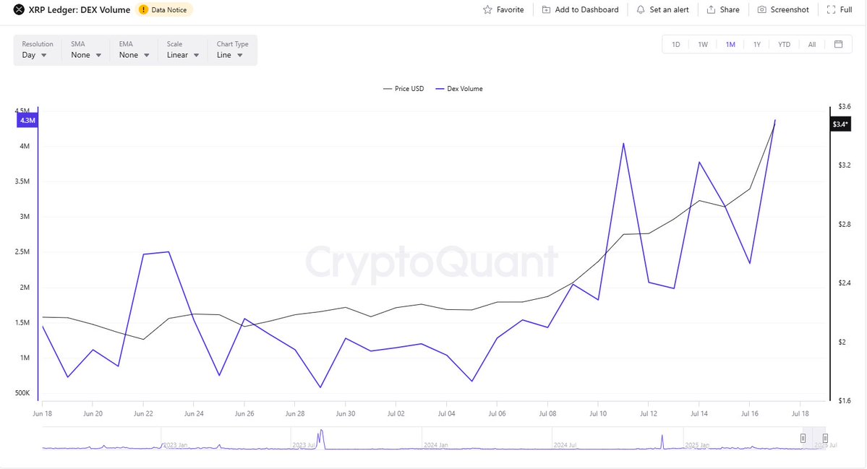Click the 2.5M y-axis label
Screen dimensions: 867x469
[22, 252]
